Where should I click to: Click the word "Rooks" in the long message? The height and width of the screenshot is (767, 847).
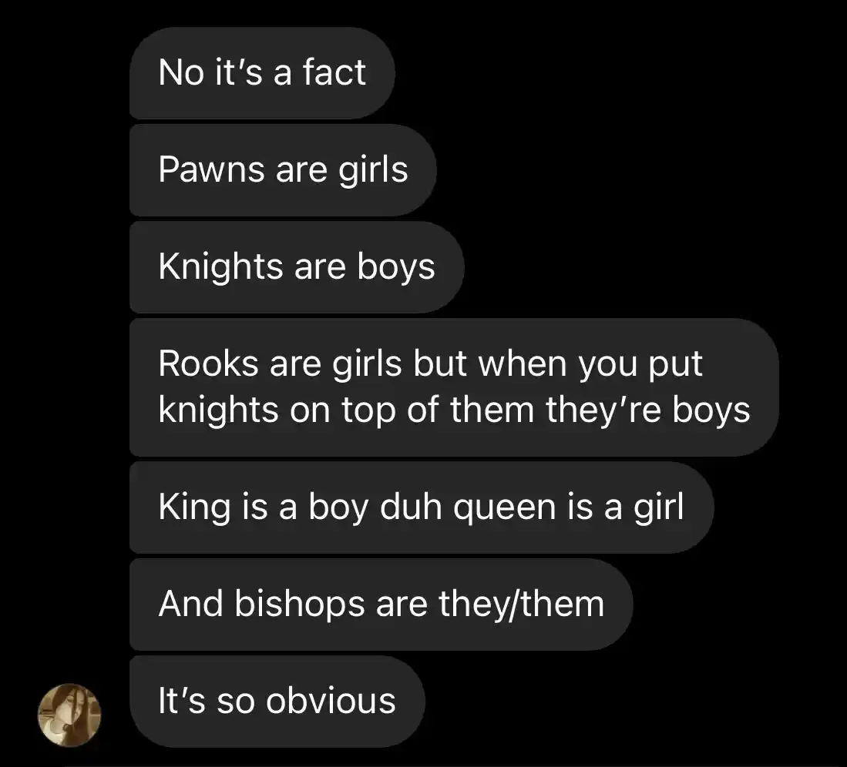point(209,363)
